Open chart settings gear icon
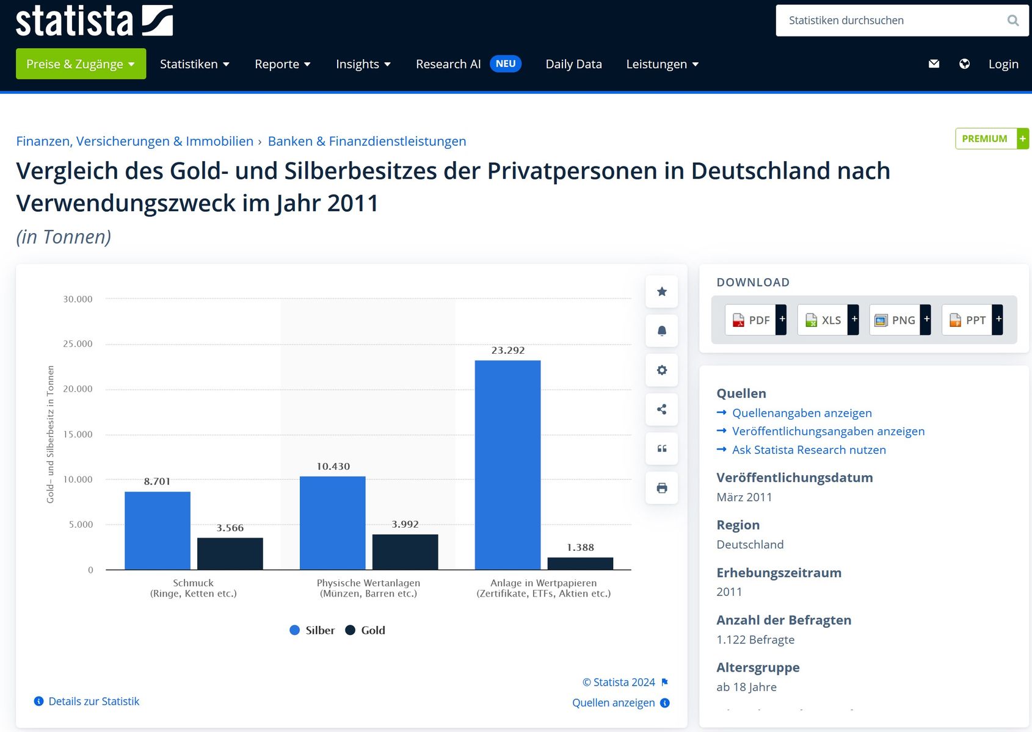The width and height of the screenshot is (1032, 732). [661, 370]
